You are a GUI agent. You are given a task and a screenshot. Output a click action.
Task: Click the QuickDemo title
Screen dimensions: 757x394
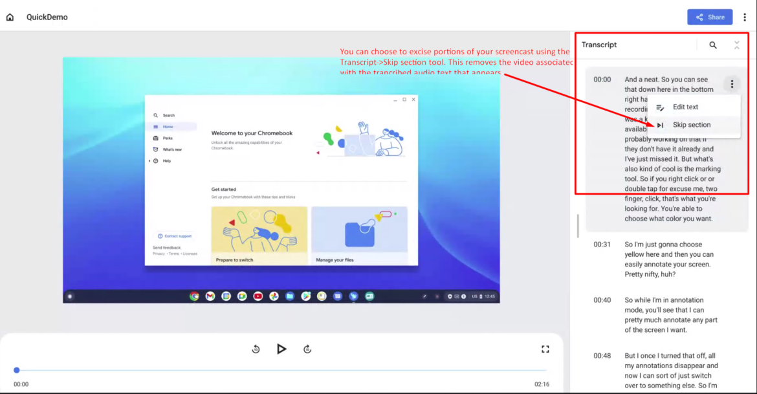click(x=46, y=17)
